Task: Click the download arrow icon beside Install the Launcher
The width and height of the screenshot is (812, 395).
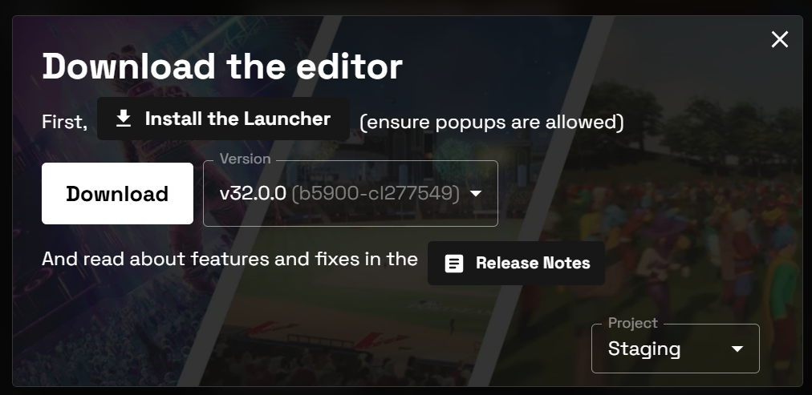Action: pos(124,119)
